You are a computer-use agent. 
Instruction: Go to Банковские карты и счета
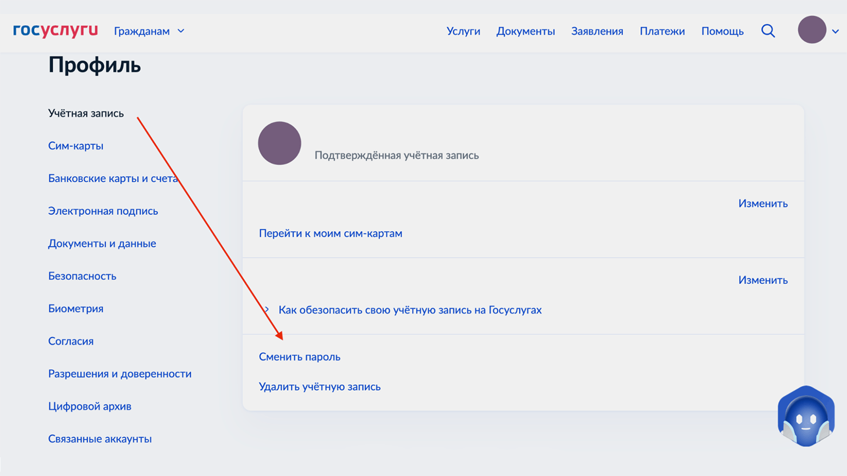pyautogui.click(x=112, y=178)
